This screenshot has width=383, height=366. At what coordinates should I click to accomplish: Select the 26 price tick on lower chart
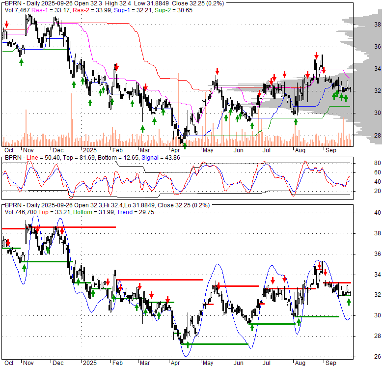pos(378,357)
